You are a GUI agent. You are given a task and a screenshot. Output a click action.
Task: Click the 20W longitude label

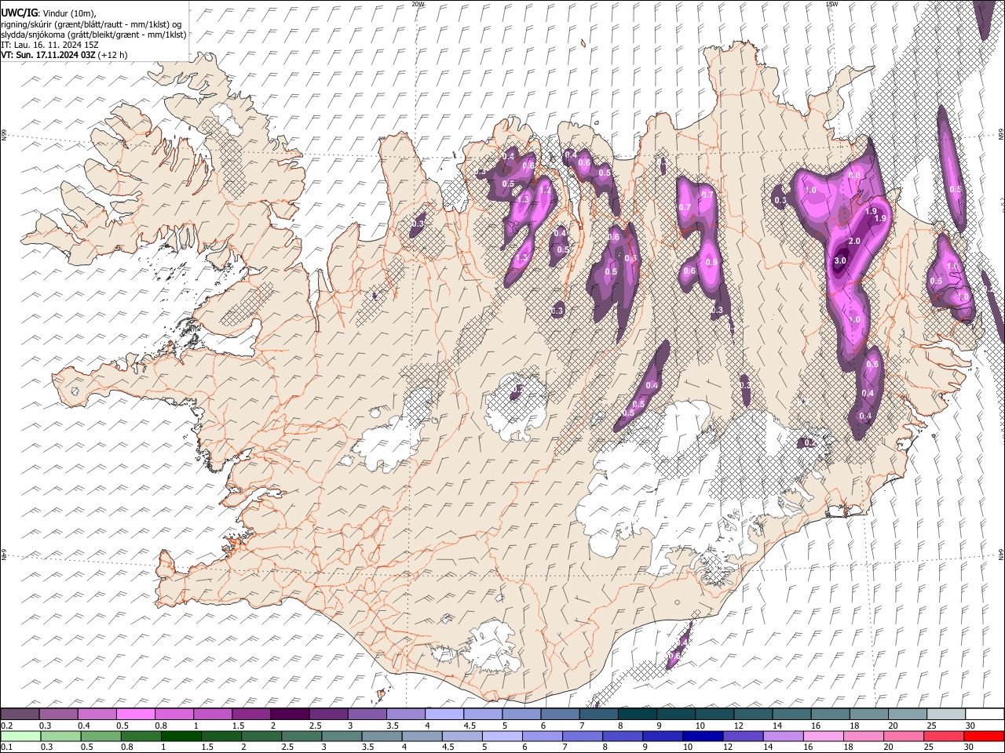[418, 4]
